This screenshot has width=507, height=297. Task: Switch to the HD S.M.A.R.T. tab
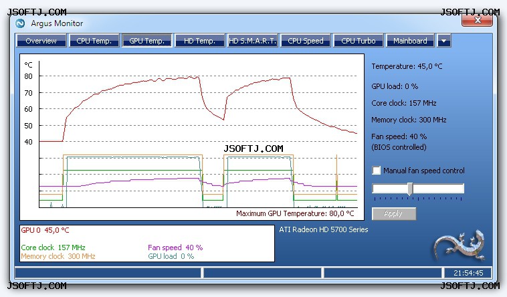pos(253,41)
